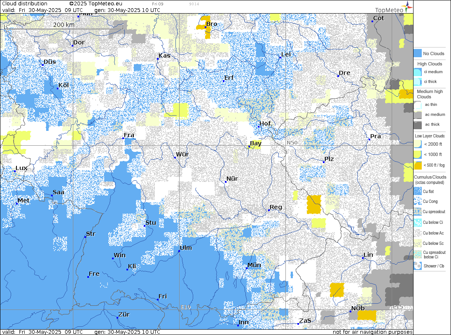The image size is (451, 335).
Task: Select the Str city label
Action: click(x=91, y=234)
